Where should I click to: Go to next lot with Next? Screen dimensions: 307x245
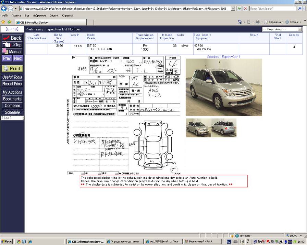18,58
